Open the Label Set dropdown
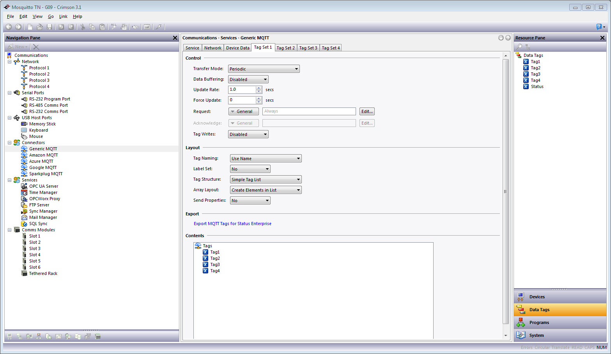 (x=250, y=169)
